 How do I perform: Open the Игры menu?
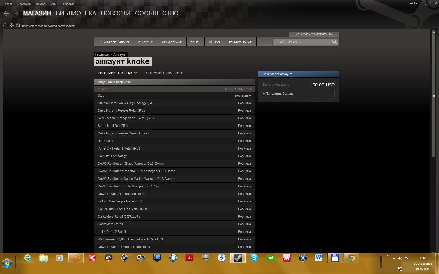click(54, 4)
